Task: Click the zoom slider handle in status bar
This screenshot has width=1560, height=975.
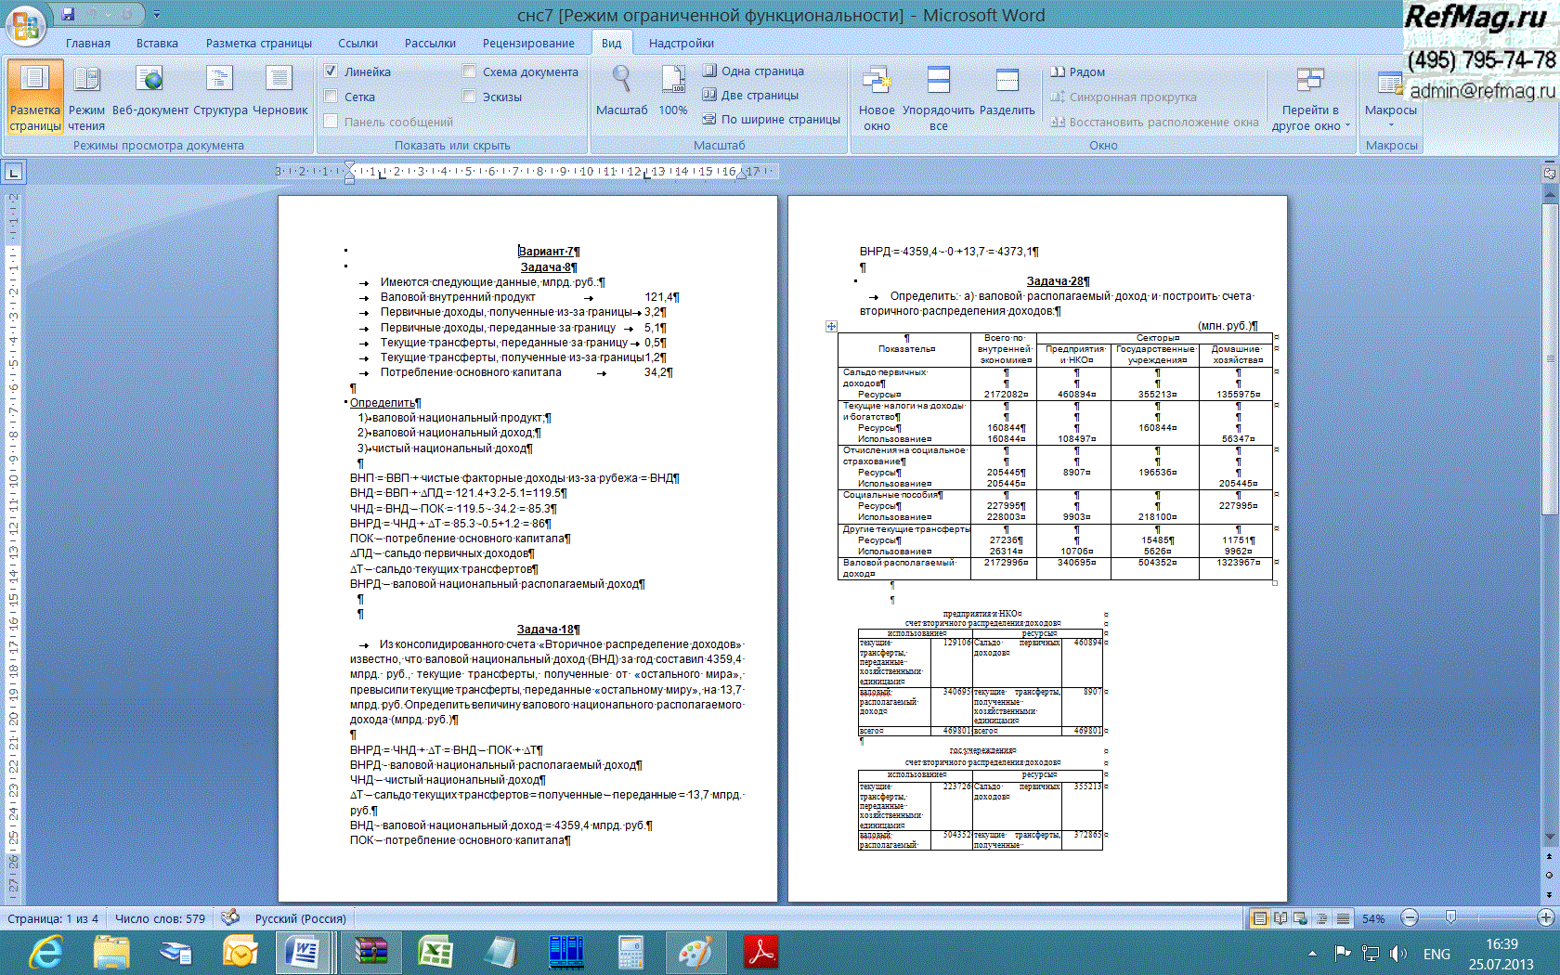Action: (x=1450, y=918)
